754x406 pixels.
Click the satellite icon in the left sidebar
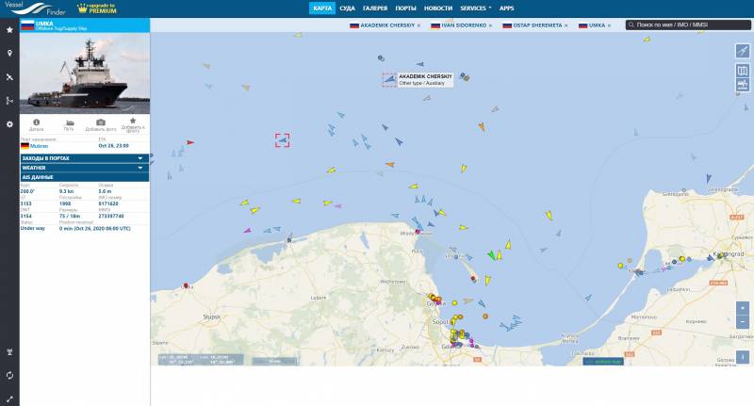click(x=9, y=77)
